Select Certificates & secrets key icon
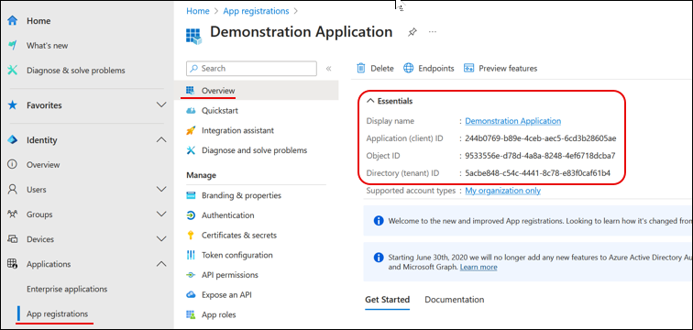693x330 pixels. (191, 235)
